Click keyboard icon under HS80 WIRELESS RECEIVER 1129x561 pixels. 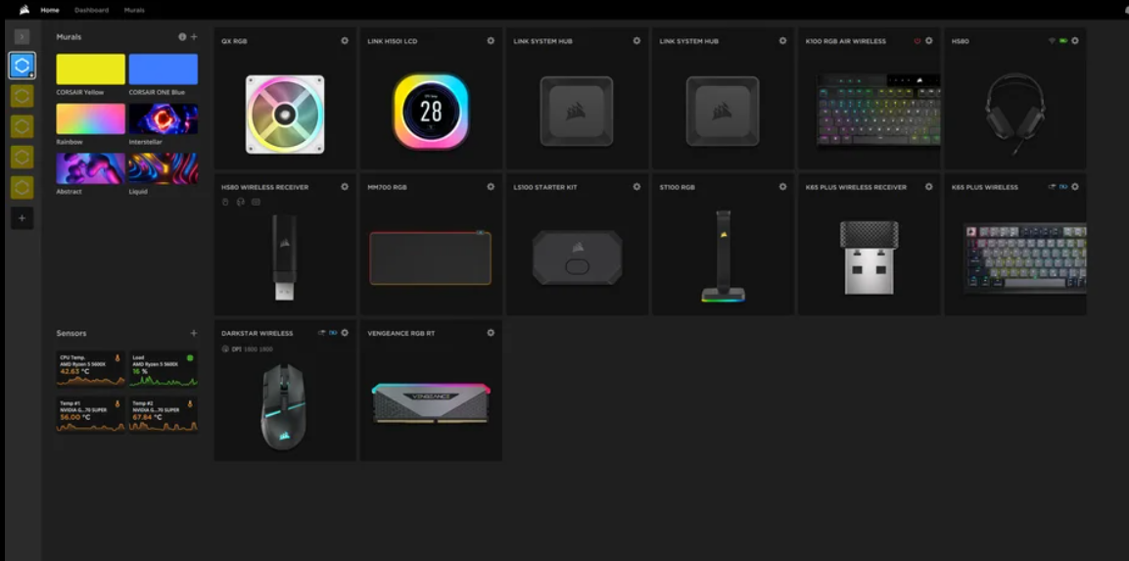[x=256, y=203]
